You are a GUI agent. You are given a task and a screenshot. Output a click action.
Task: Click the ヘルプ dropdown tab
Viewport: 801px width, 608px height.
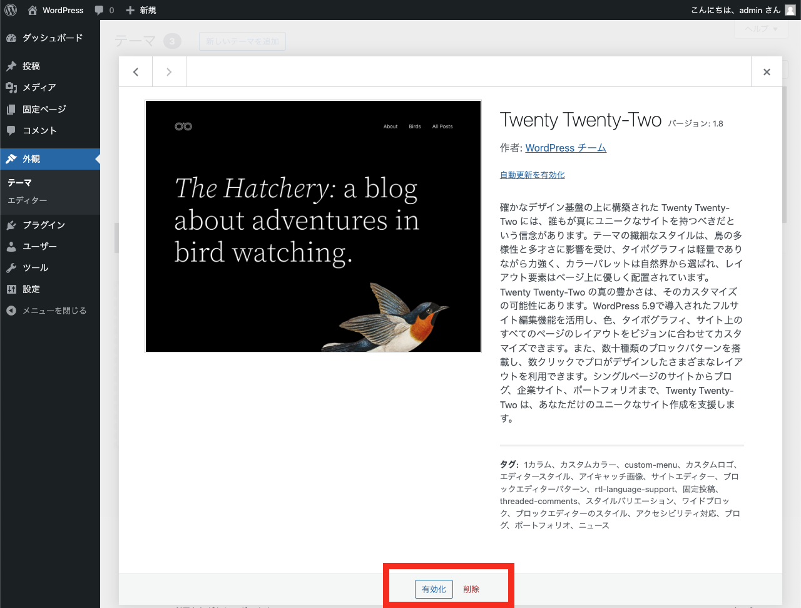pos(761,29)
